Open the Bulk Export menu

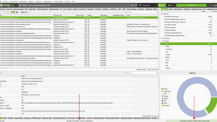tap(23, 1)
